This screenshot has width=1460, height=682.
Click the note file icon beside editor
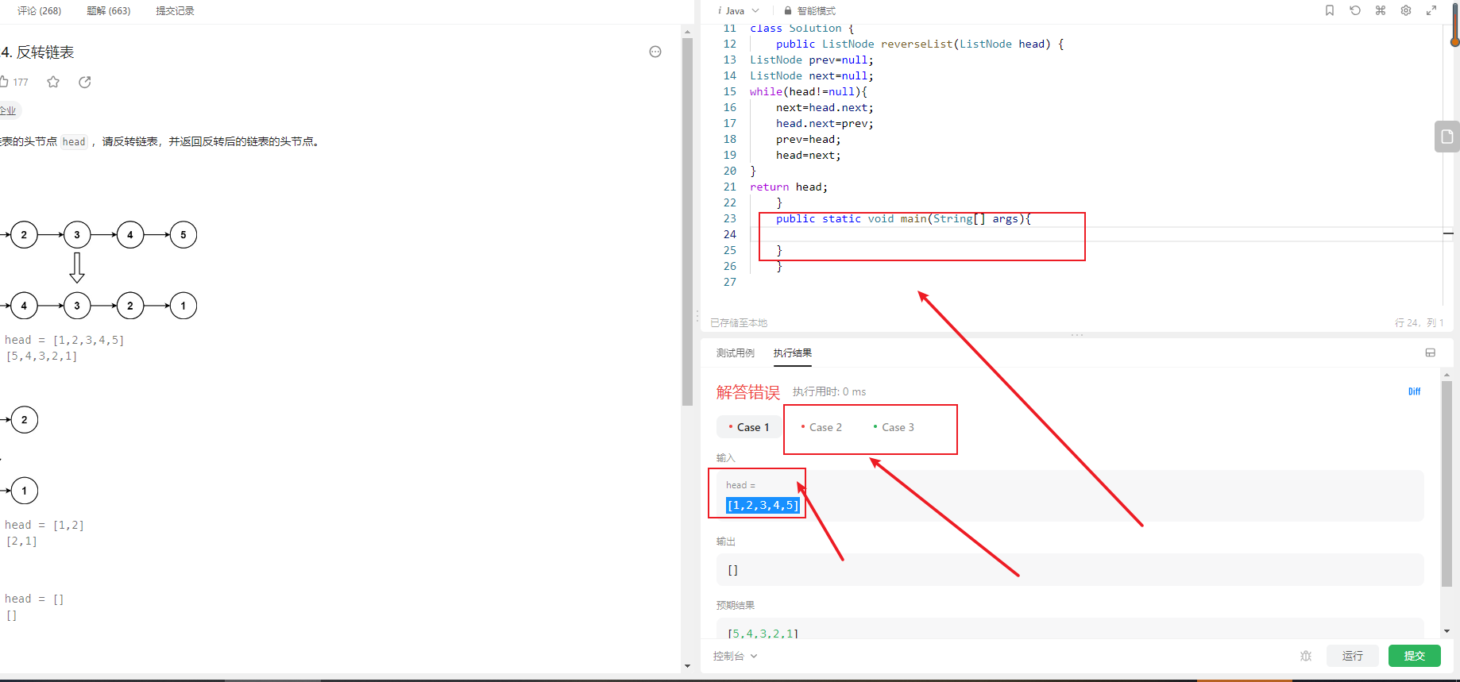pos(1447,137)
